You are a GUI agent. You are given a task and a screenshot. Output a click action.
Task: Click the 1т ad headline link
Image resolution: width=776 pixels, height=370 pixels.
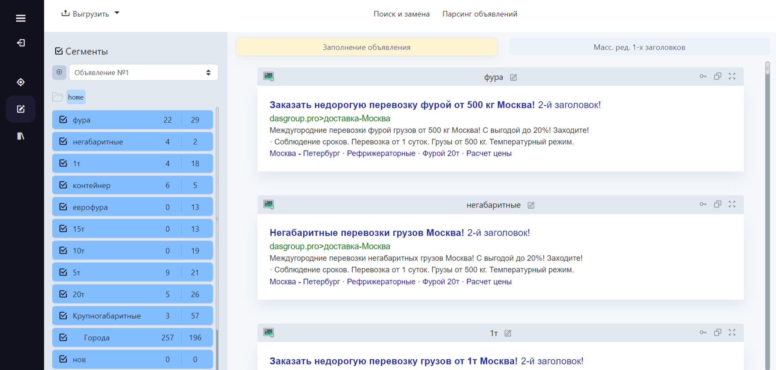click(x=393, y=361)
